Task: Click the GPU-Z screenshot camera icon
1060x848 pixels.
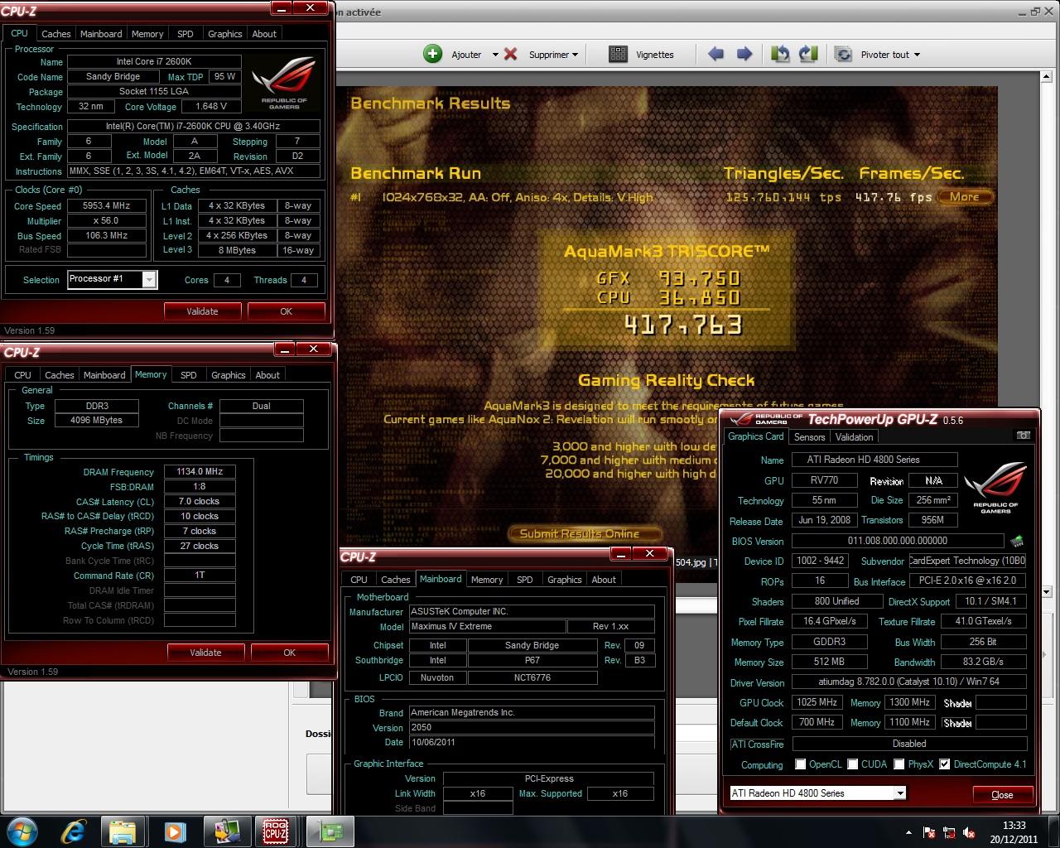Action: [1024, 436]
